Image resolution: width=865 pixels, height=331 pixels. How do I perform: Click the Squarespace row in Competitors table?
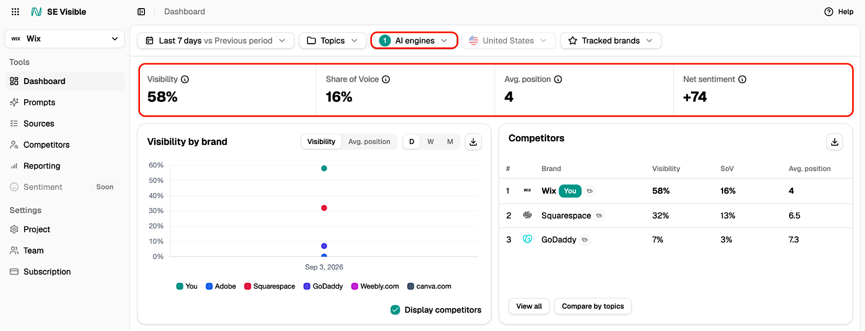tap(675, 216)
